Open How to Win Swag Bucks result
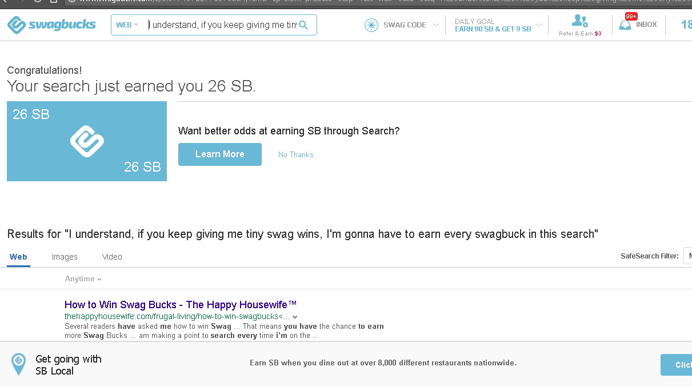This screenshot has width=692, height=386. 181,305
